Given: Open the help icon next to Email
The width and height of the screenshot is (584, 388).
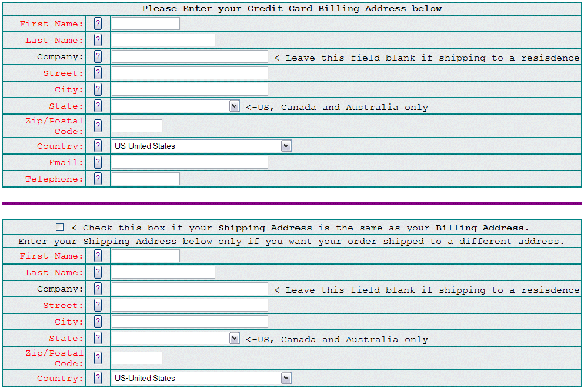Looking at the screenshot, I should click(98, 162).
